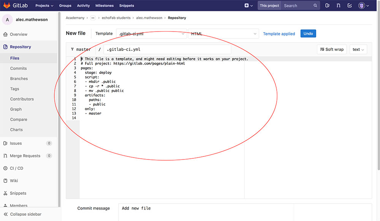380x221 pixels.
Task: Open the Issues icon in top bar
Action: [327, 5]
